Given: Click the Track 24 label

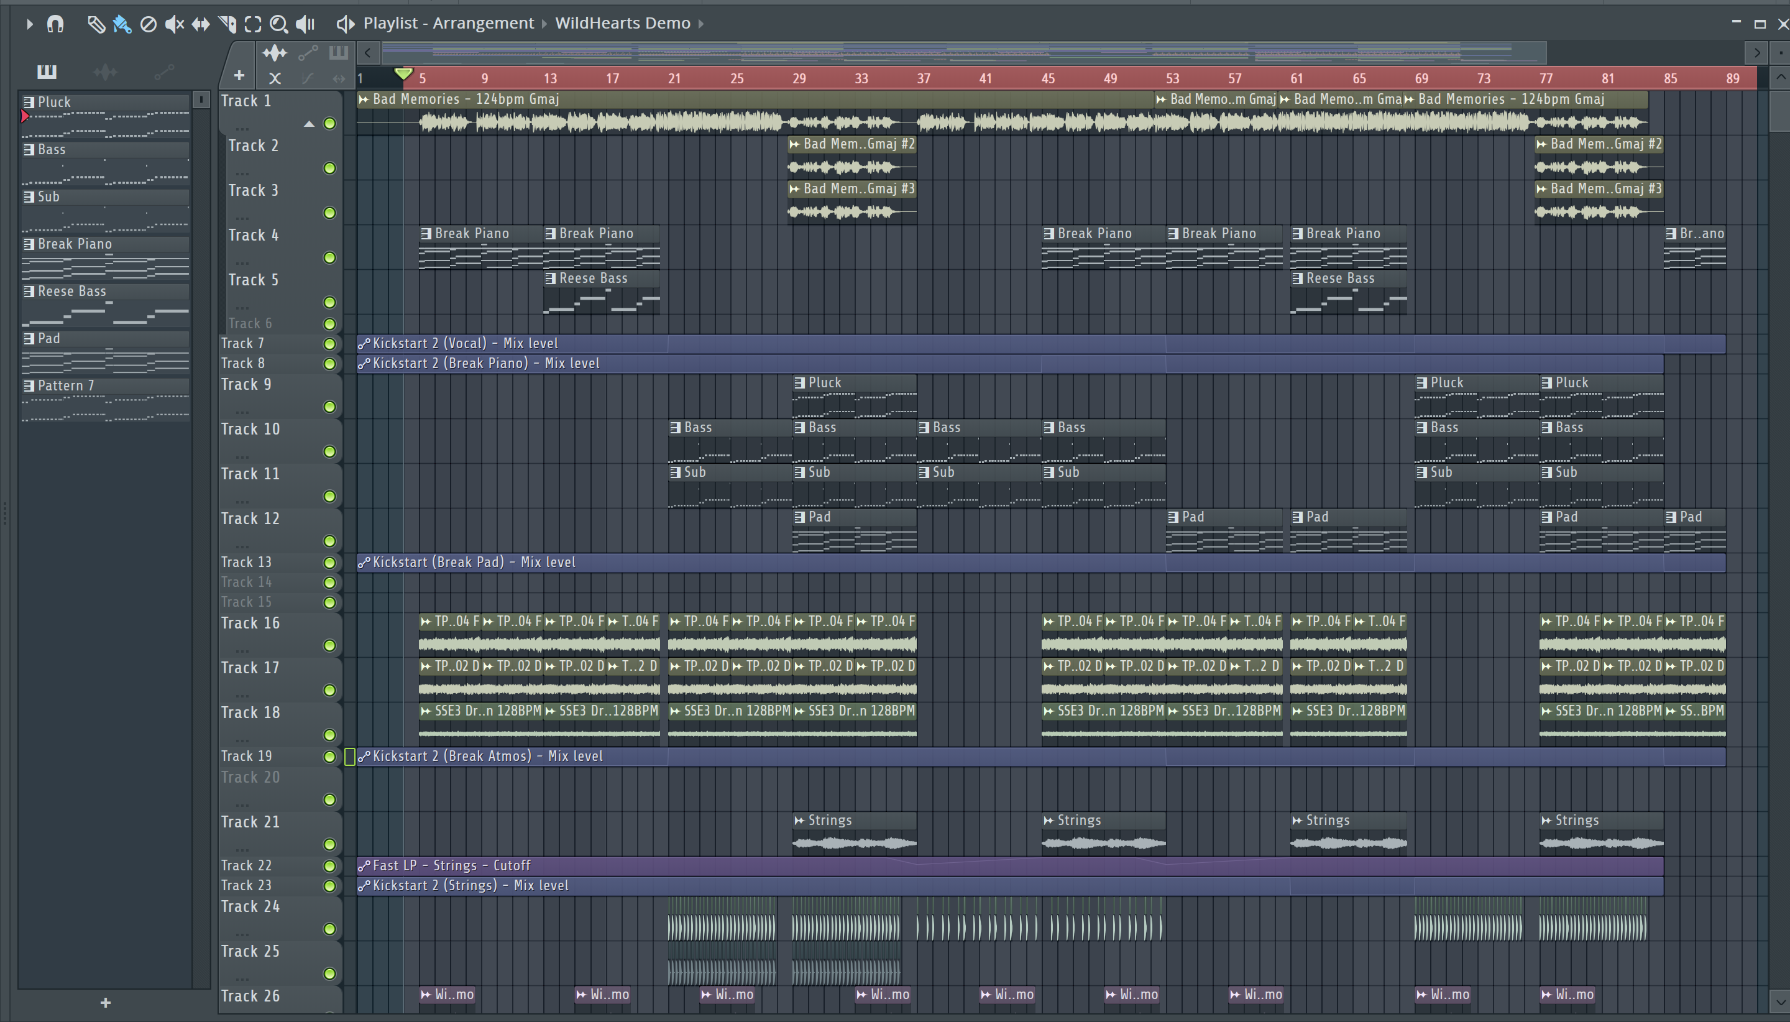Looking at the screenshot, I should tap(250, 907).
